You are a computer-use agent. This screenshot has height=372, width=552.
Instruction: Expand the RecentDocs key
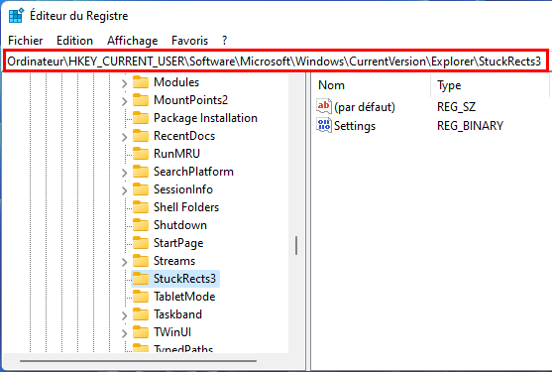click(124, 137)
